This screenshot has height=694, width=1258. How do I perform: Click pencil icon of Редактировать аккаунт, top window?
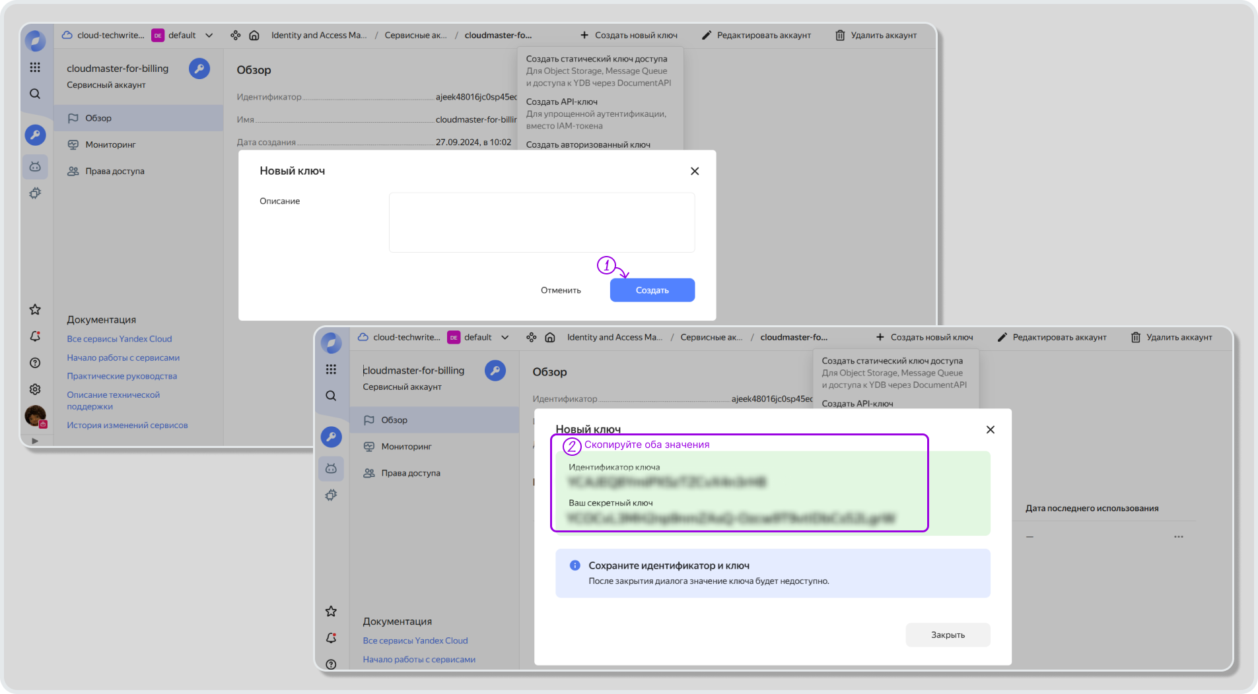[x=706, y=36]
